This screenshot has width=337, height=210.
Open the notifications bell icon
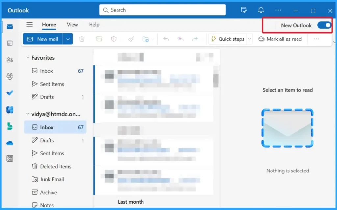pos(261,10)
